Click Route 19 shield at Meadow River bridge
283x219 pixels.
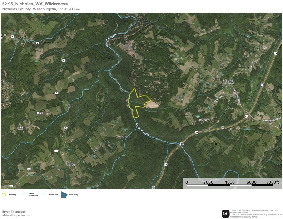[x=182, y=144]
